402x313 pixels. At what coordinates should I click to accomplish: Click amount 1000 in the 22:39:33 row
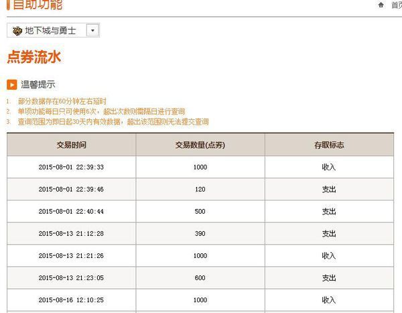click(200, 168)
